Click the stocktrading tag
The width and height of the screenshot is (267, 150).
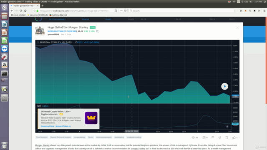119,137
